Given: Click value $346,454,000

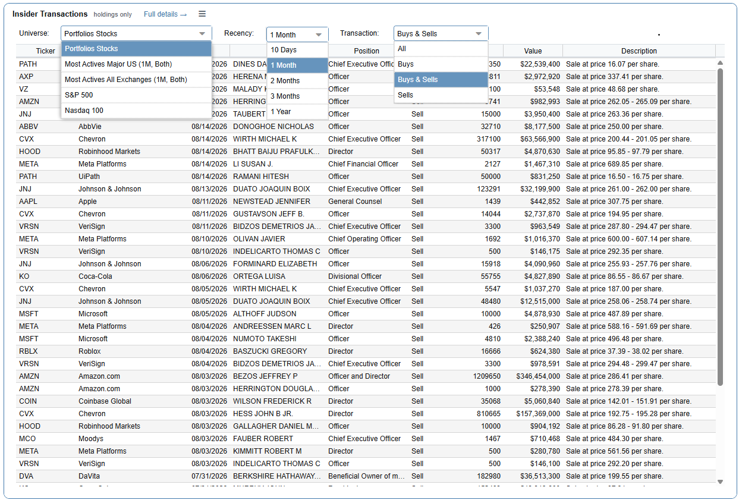Looking at the screenshot, I should click(537, 376).
